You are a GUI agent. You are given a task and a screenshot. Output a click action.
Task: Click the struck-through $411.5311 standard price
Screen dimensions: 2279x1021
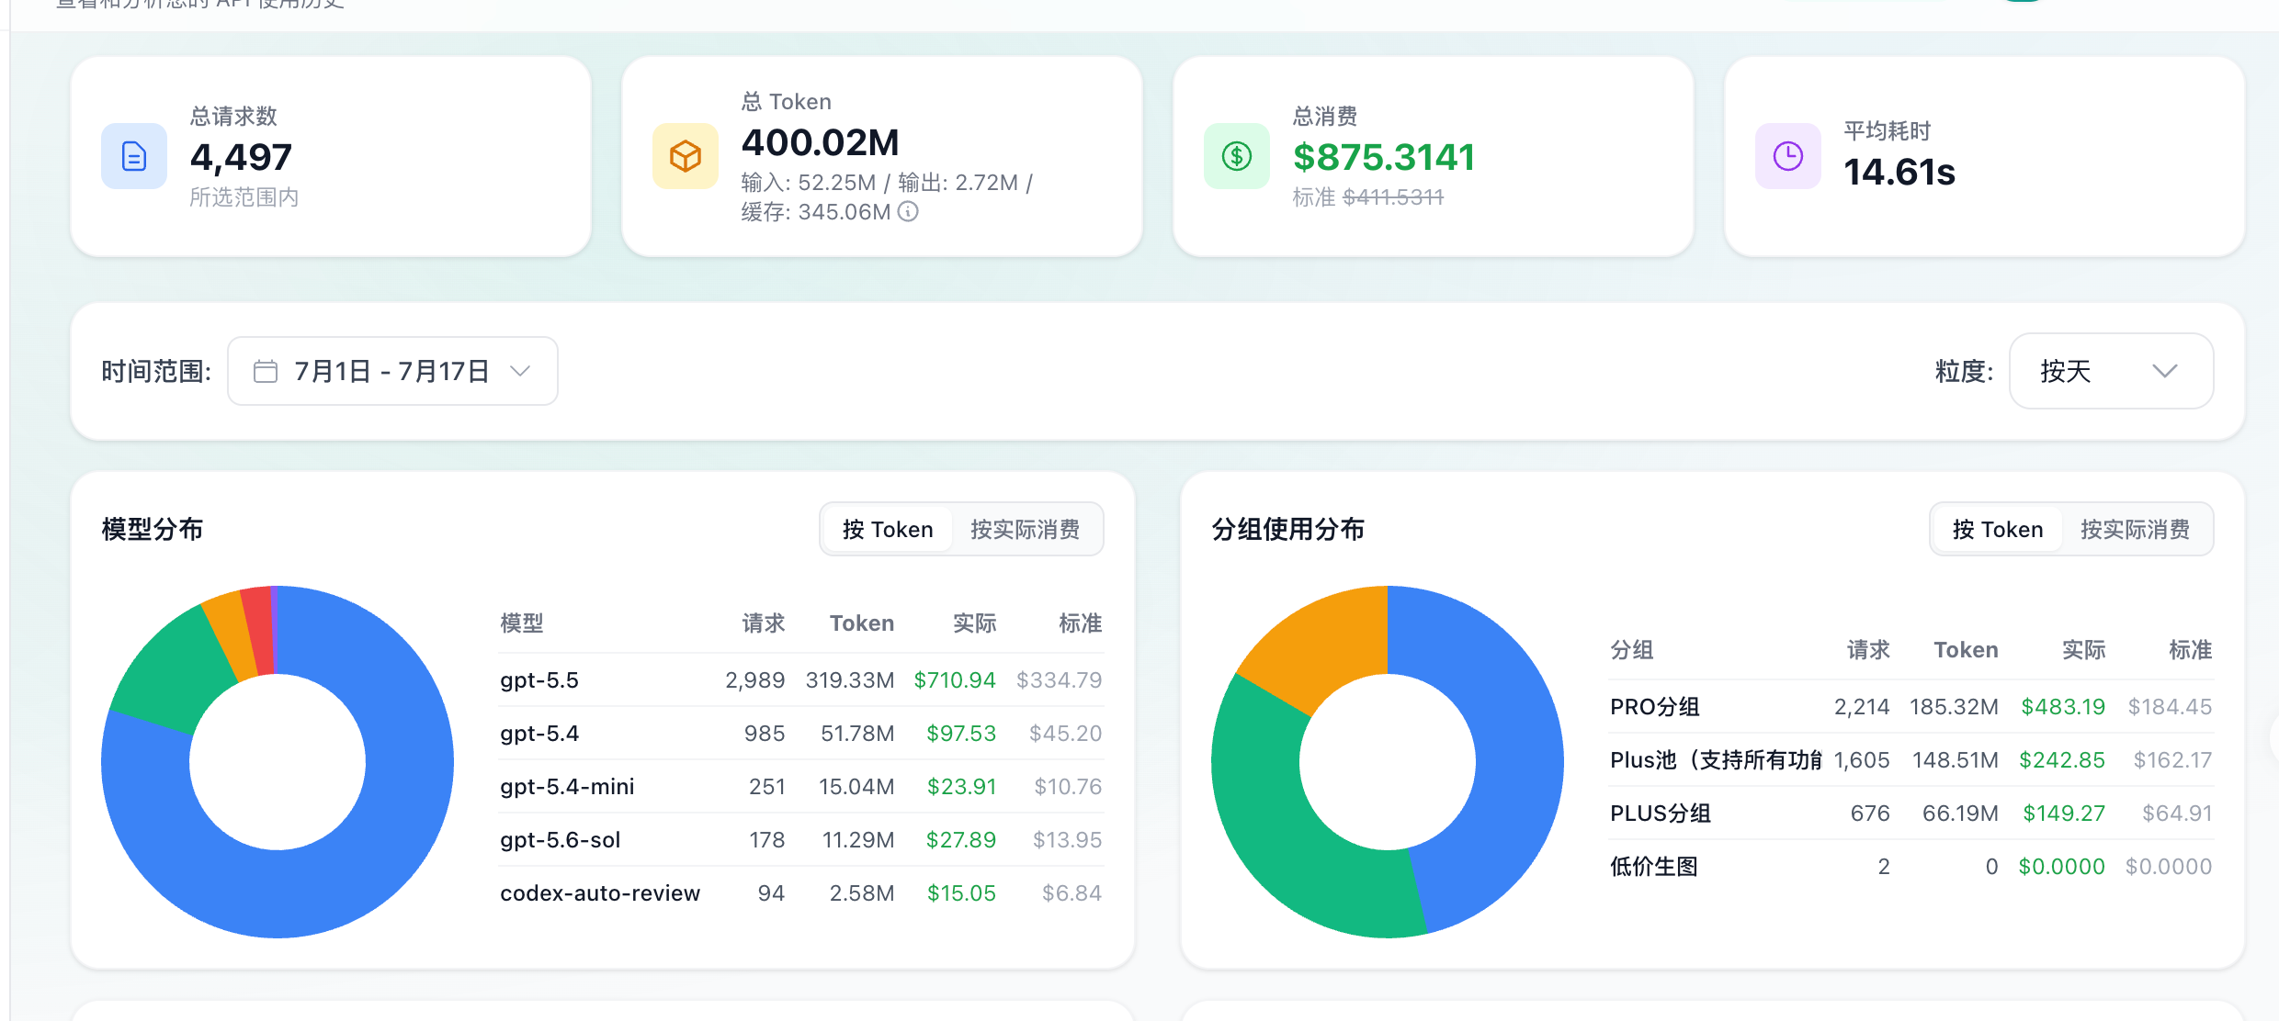click(x=1393, y=197)
